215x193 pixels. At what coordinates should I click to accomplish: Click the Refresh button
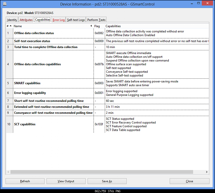point(25,181)
